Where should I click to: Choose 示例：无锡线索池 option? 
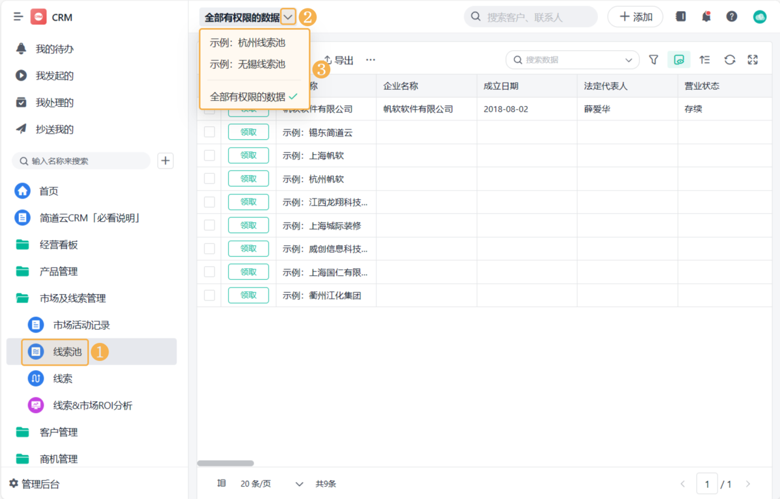[248, 64]
